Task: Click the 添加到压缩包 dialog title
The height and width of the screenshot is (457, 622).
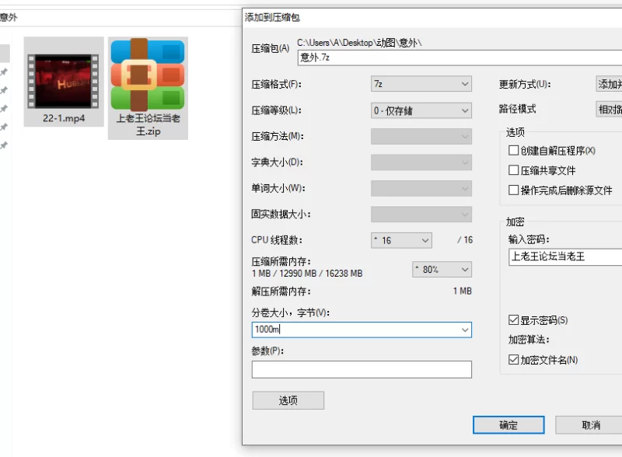Action: tap(272, 17)
